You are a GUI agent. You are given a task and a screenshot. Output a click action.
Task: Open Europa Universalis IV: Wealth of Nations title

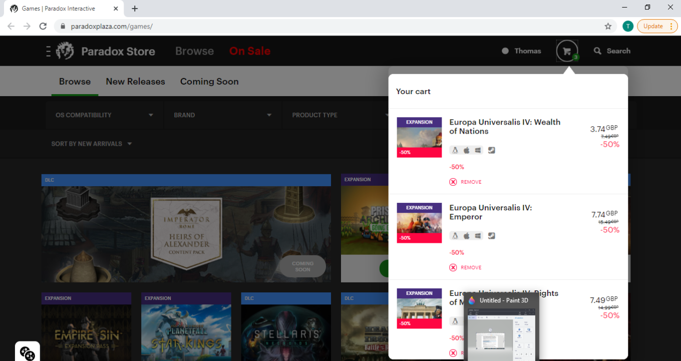(505, 127)
